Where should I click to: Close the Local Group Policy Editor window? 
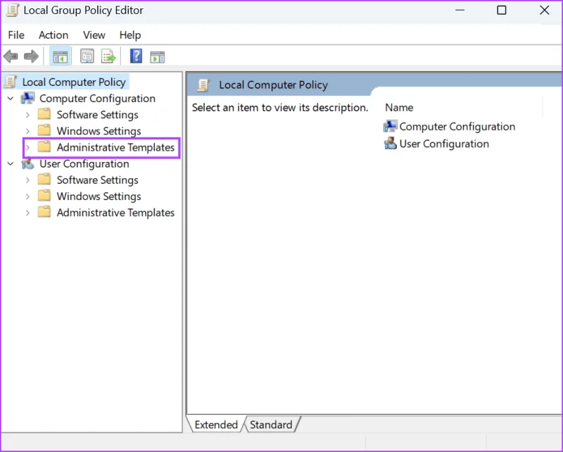point(544,10)
